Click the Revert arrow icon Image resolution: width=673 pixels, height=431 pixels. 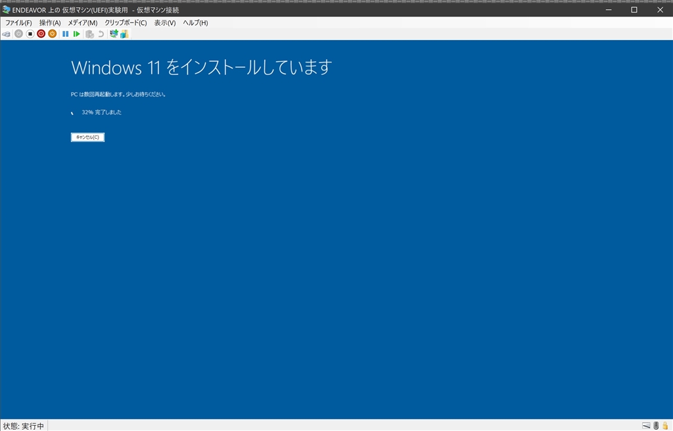coord(101,34)
